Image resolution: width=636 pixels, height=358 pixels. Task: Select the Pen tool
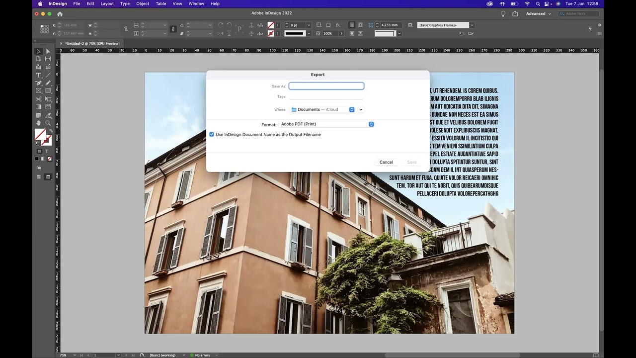click(38, 83)
